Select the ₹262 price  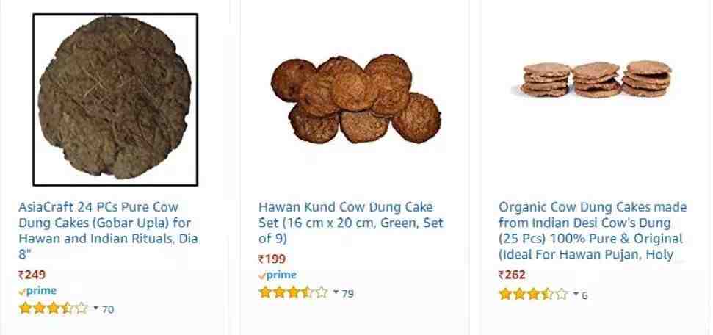coord(513,275)
